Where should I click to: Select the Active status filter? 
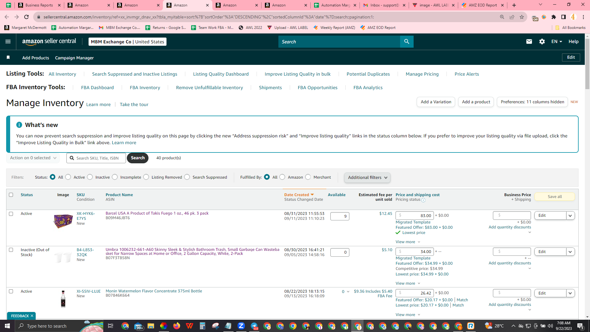pos(68,177)
